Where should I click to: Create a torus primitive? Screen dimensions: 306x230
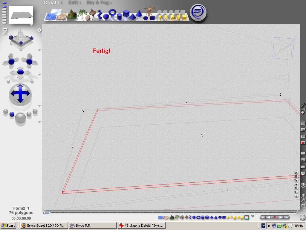click(112, 12)
